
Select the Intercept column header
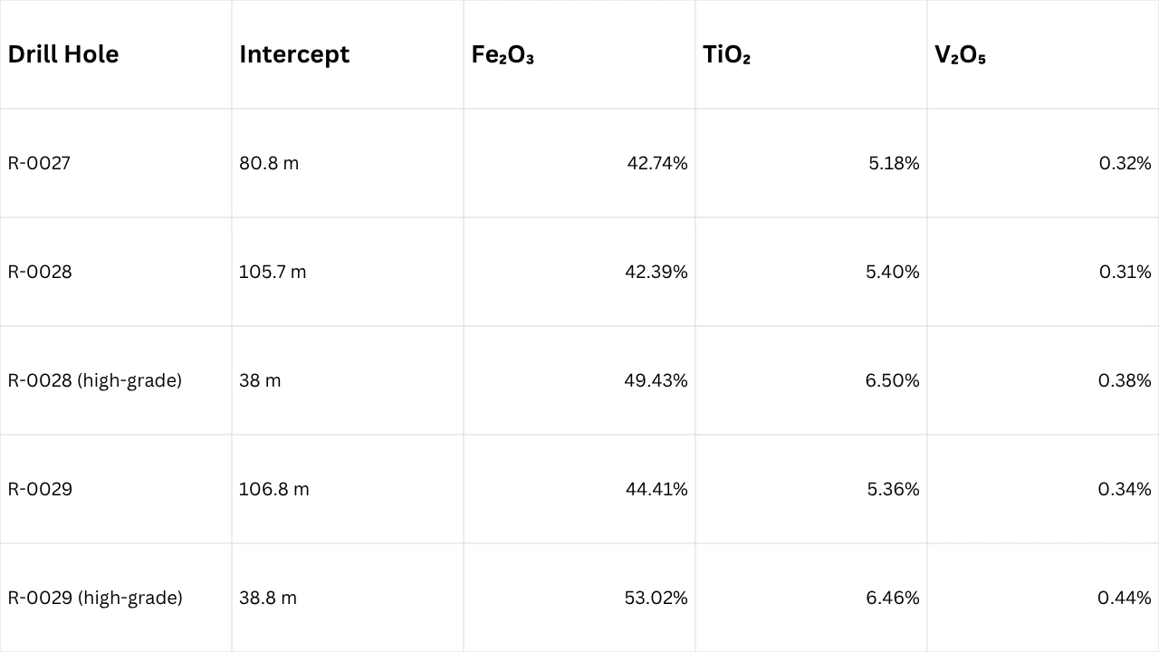coord(294,54)
